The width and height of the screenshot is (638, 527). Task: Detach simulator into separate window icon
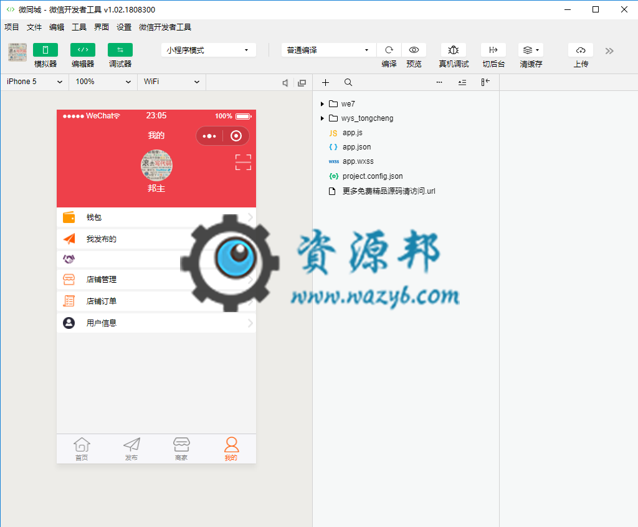point(302,83)
